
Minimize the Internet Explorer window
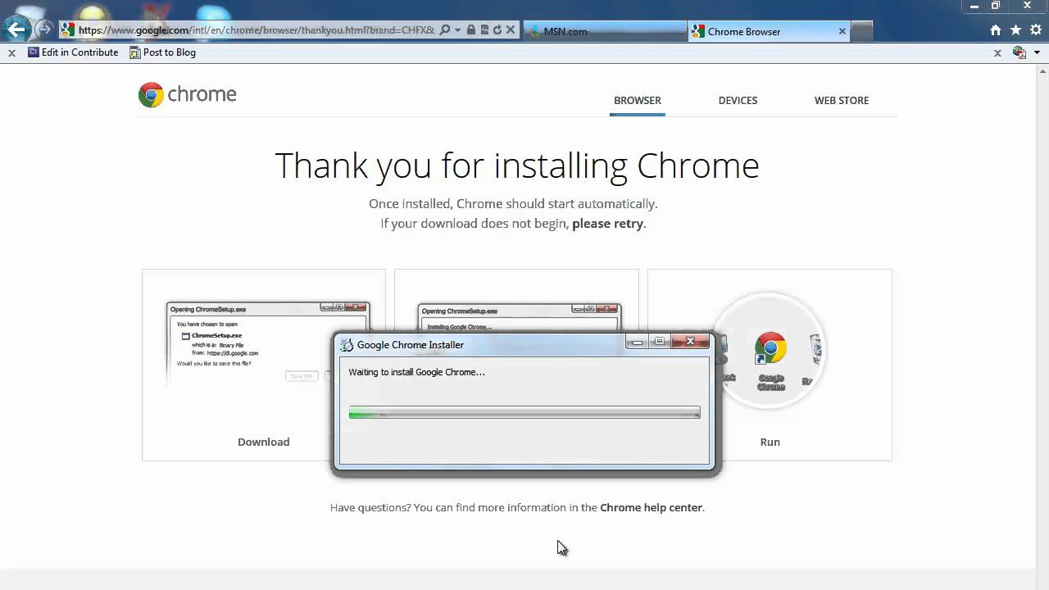click(x=974, y=7)
